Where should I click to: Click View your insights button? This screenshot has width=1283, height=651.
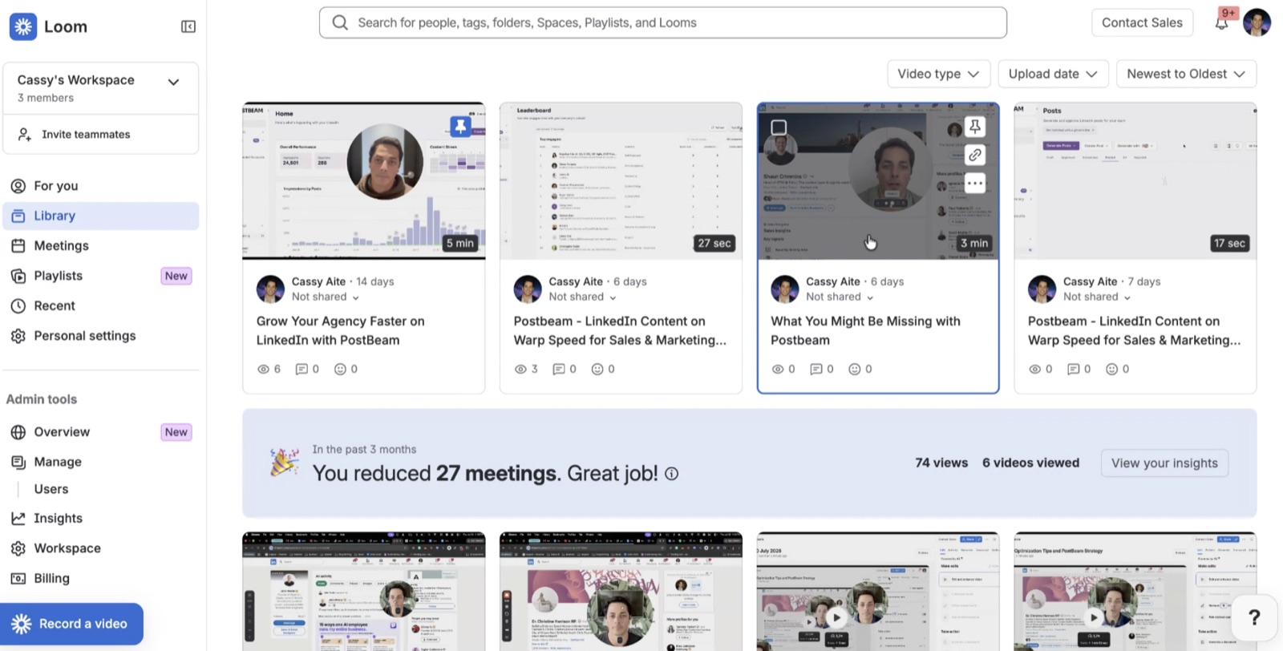click(x=1164, y=463)
